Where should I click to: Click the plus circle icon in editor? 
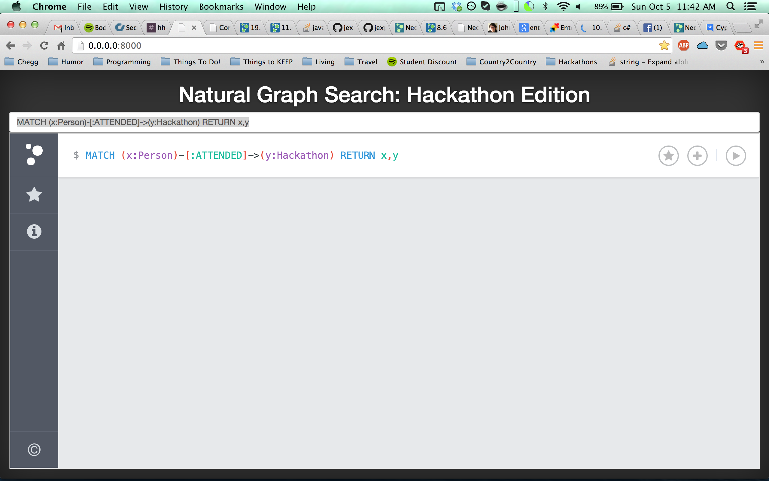point(697,155)
